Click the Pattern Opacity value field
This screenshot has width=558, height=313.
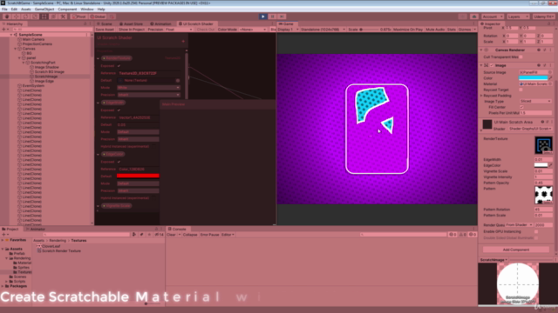point(543,183)
